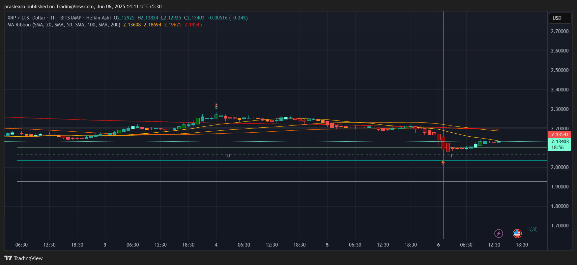Click the green 2.13403 current price label
Viewport: 577px width, 265px height.
point(560,142)
